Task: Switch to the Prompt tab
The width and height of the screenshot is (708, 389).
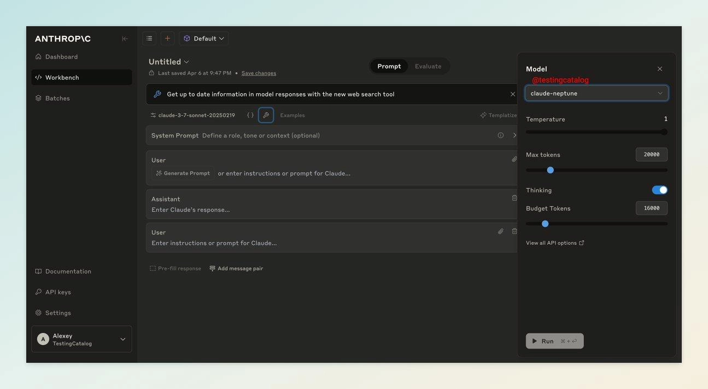Action: point(389,66)
